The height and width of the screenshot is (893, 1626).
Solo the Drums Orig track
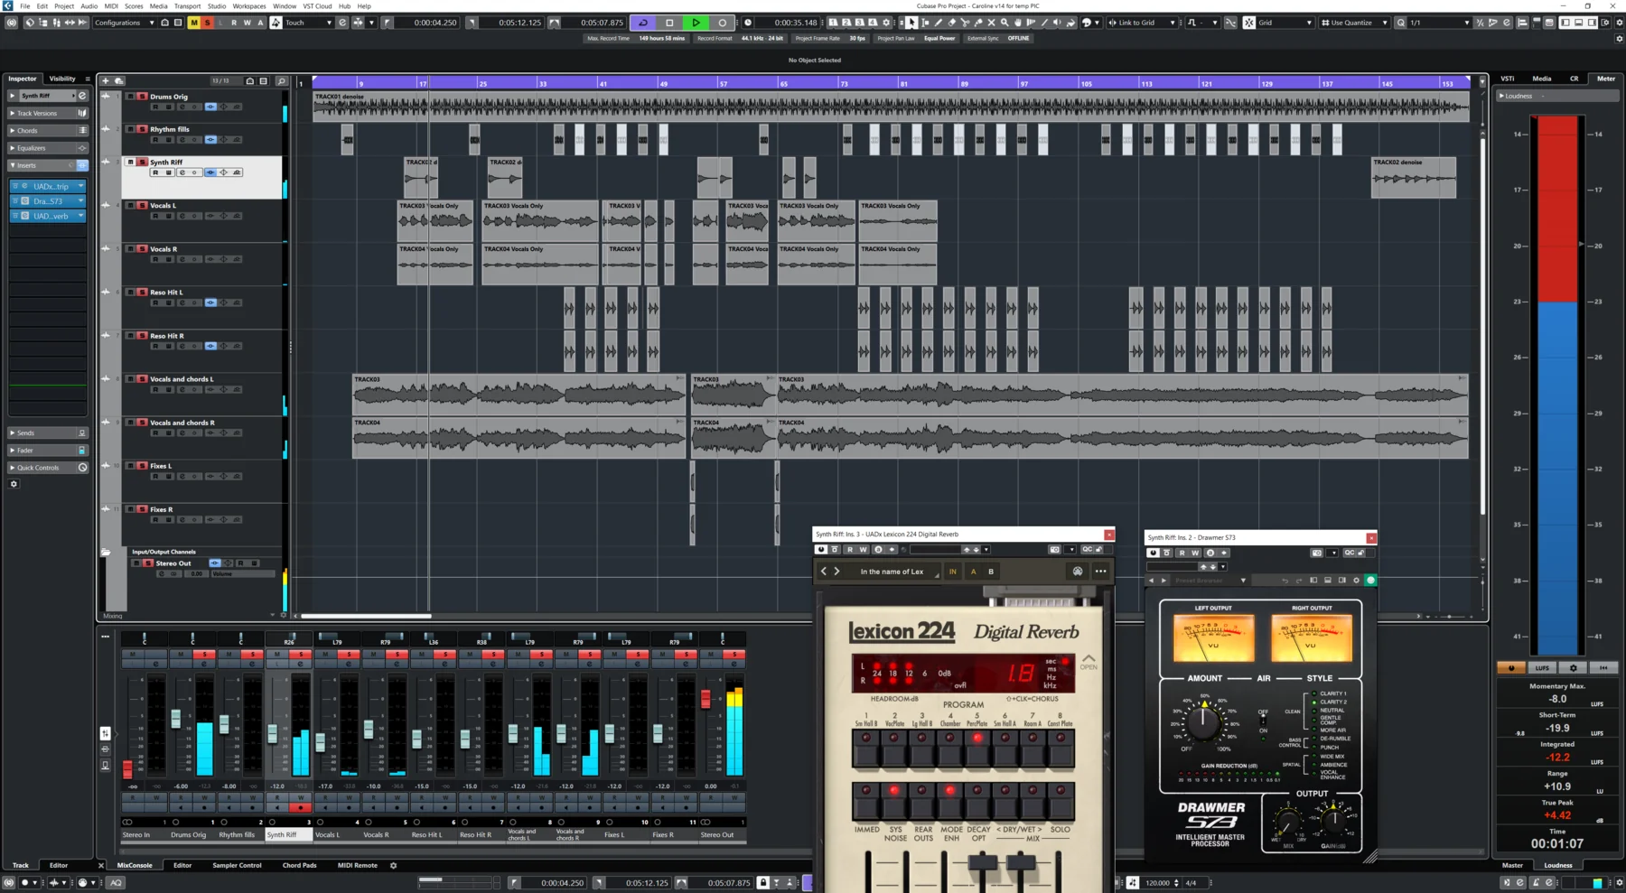click(142, 96)
